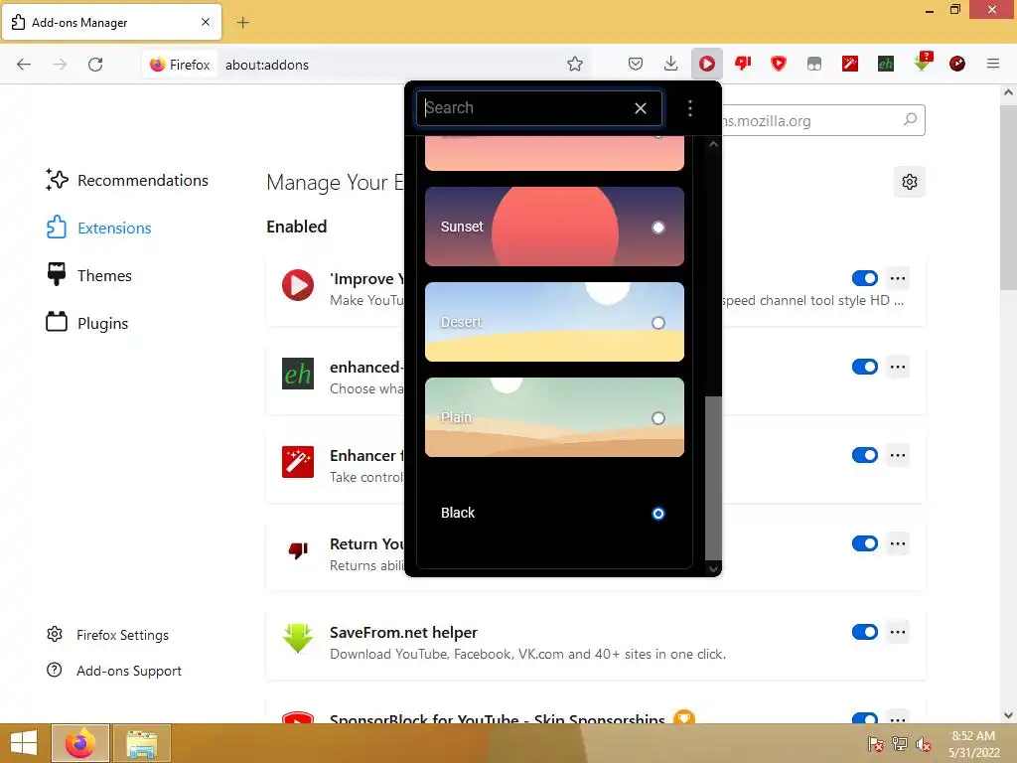The width and height of the screenshot is (1017, 763).
Task: Open the enhanced-h264ify toolbar icon
Action: pyautogui.click(x=885, y=64)
